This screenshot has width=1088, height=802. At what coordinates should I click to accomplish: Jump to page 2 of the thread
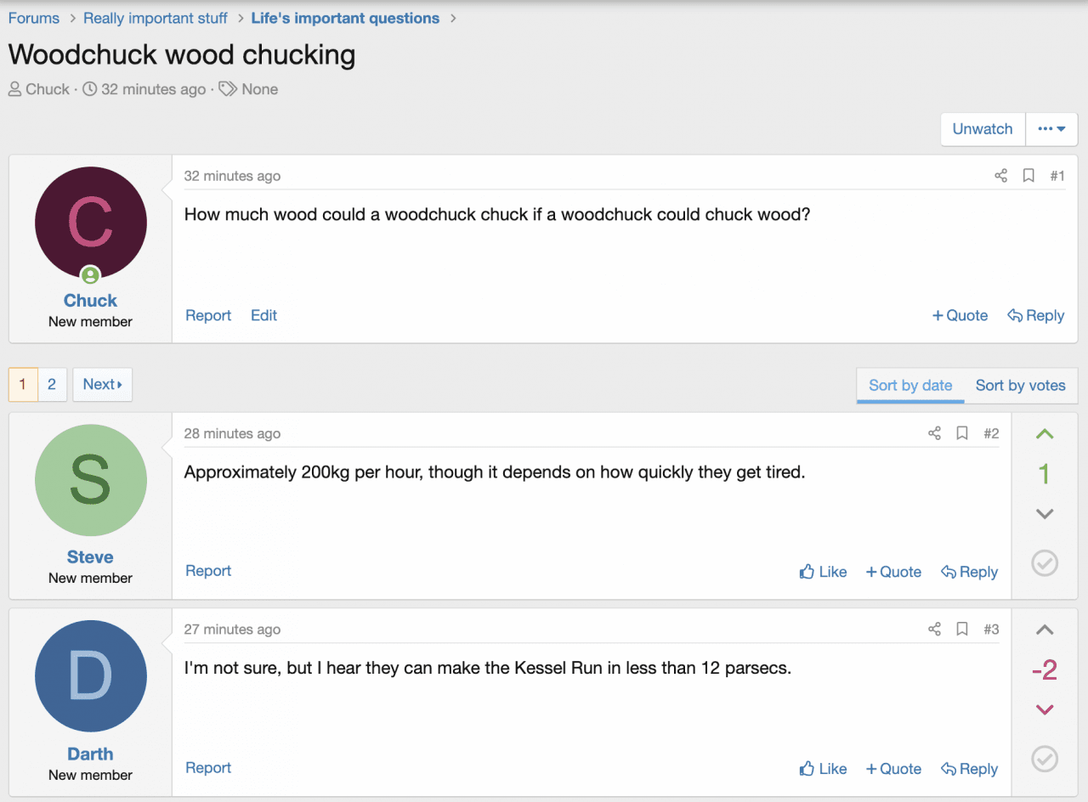click(52, 385)
